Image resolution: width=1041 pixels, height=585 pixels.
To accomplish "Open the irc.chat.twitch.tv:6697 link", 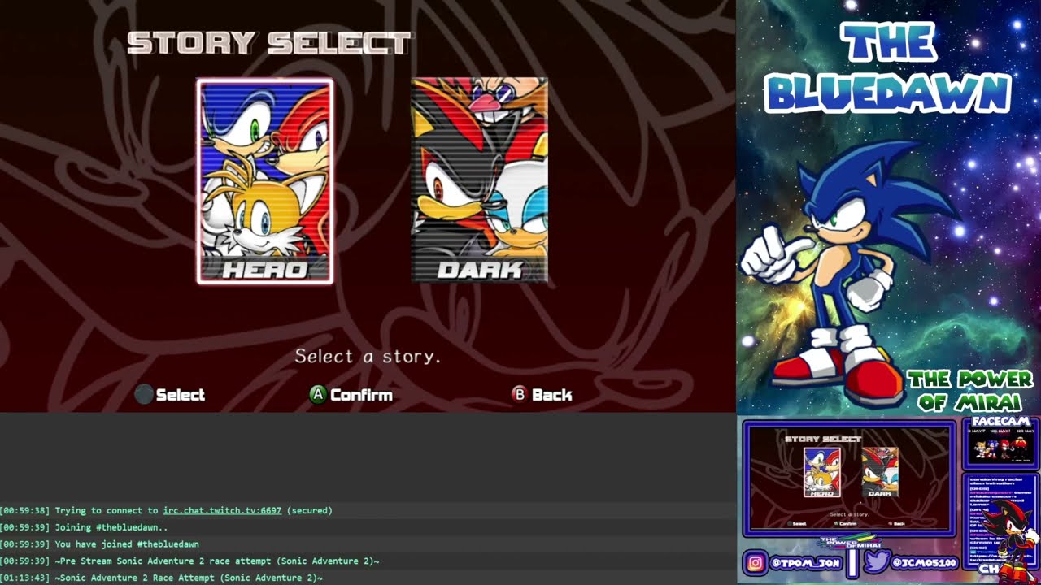I will click(222, 510).
